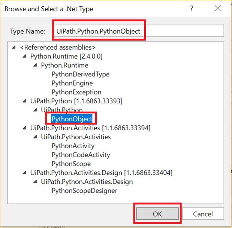Click the UiPath.Python [1.1.6863.33393] label
Screen dimensions: 232x228
[x=76, y=101]
